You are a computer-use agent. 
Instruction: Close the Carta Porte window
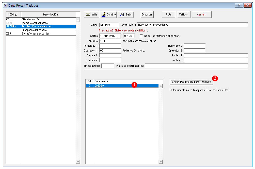[x=248, y=5]
